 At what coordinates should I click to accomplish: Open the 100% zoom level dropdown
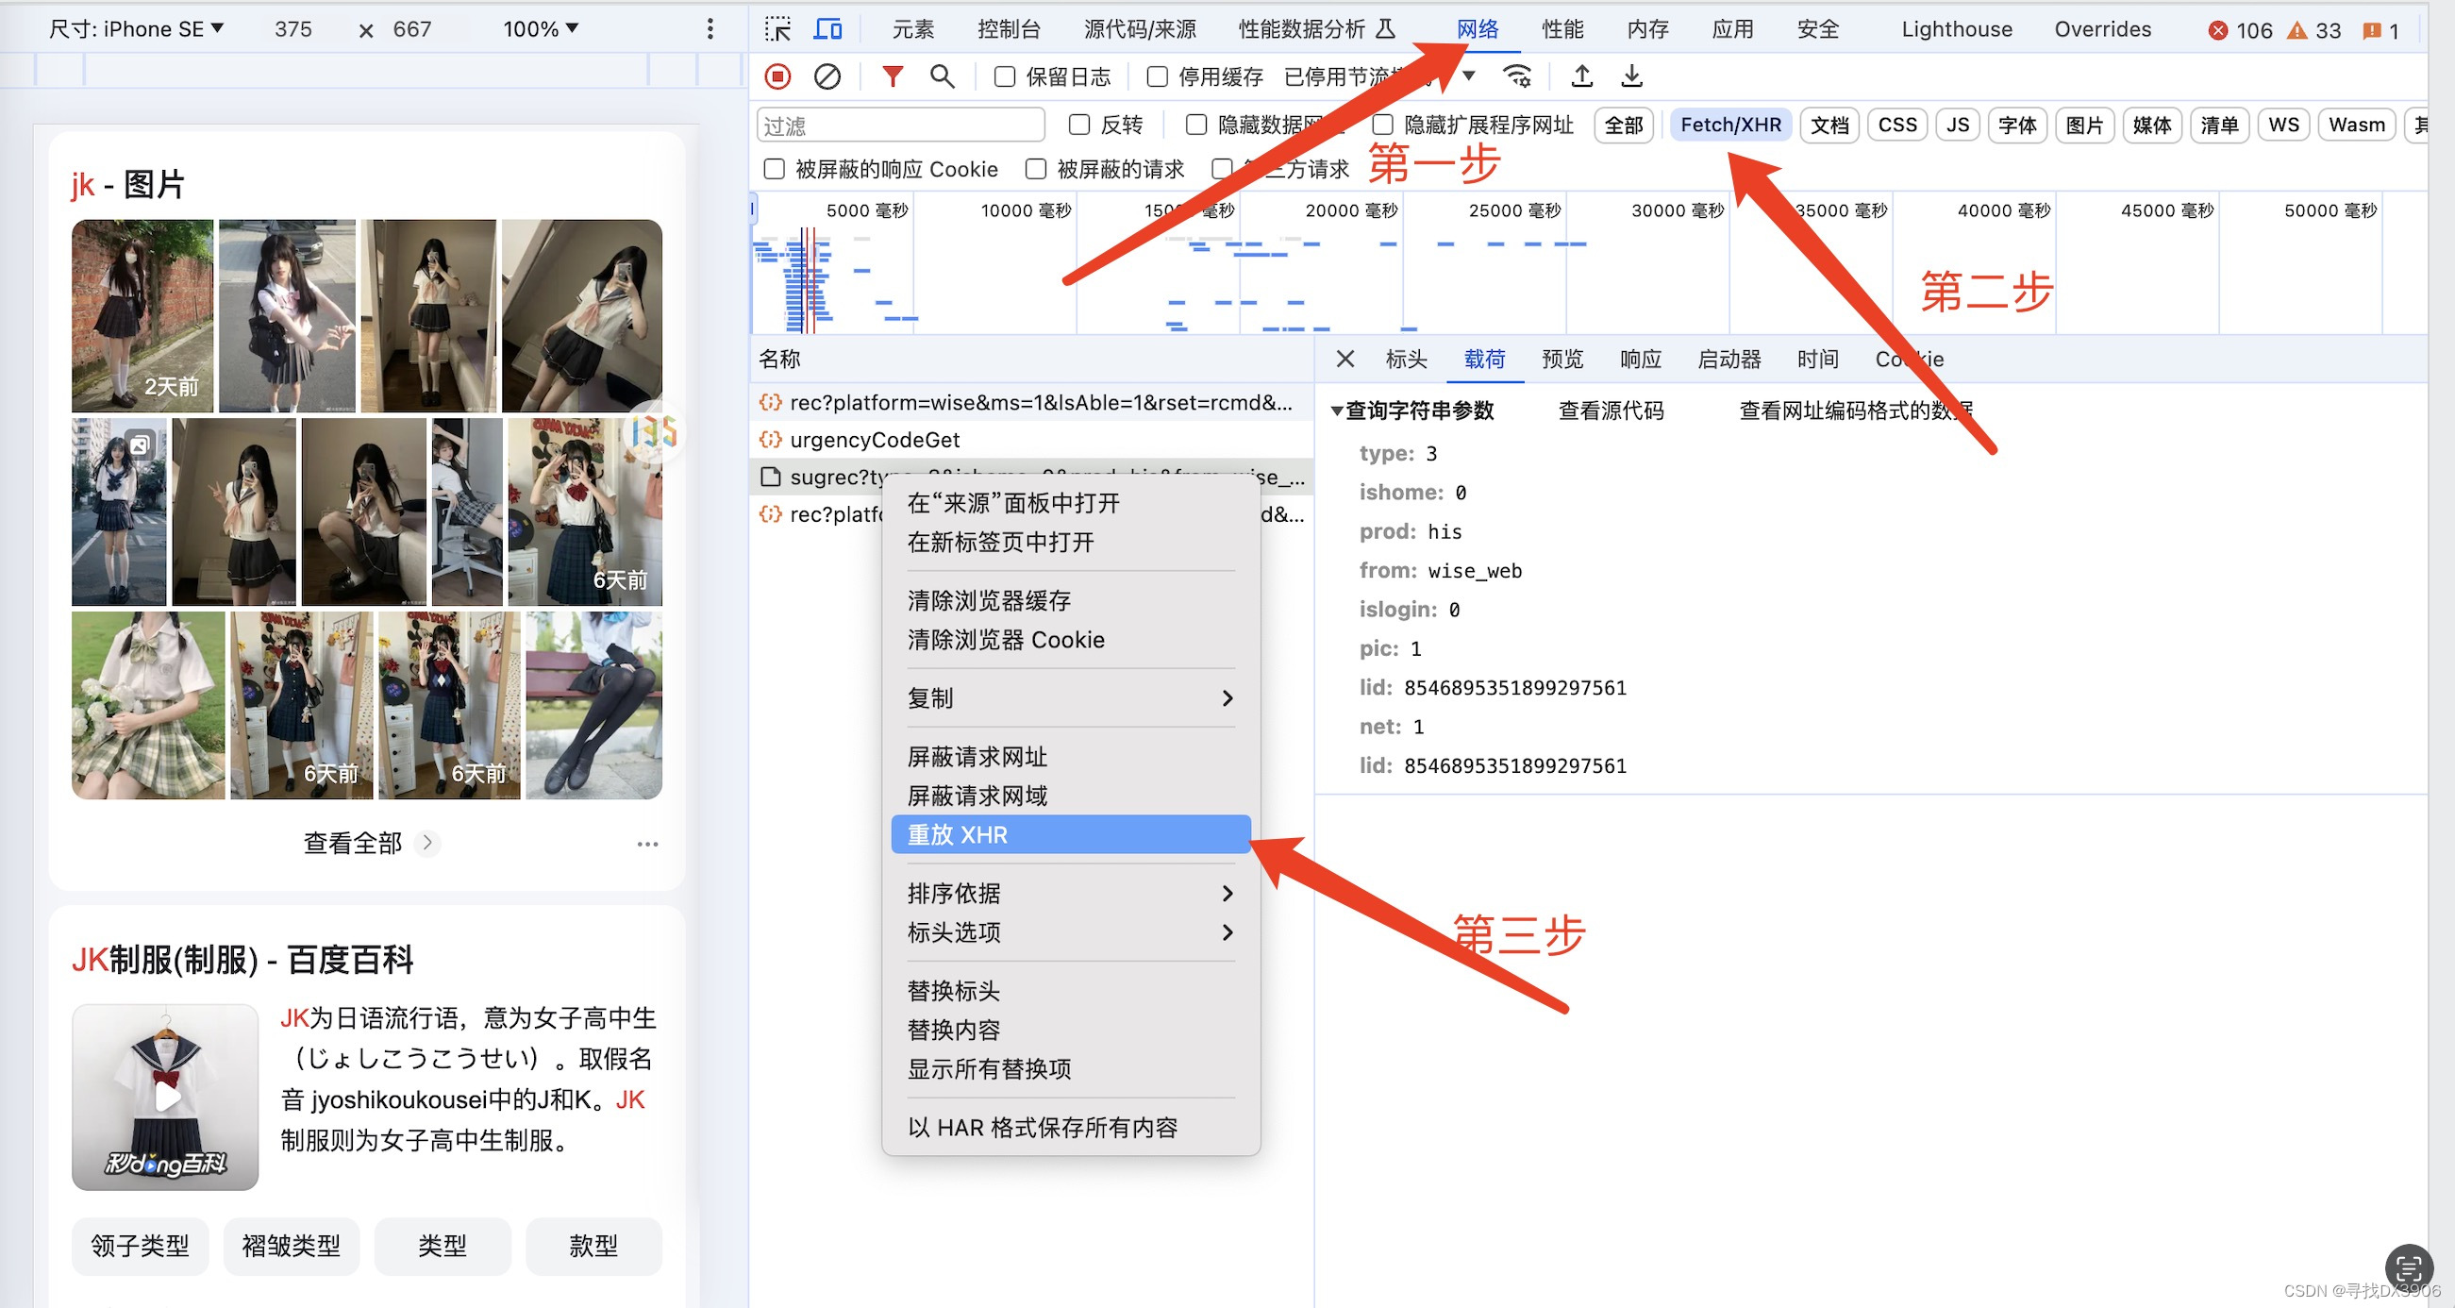coord(541,29)
